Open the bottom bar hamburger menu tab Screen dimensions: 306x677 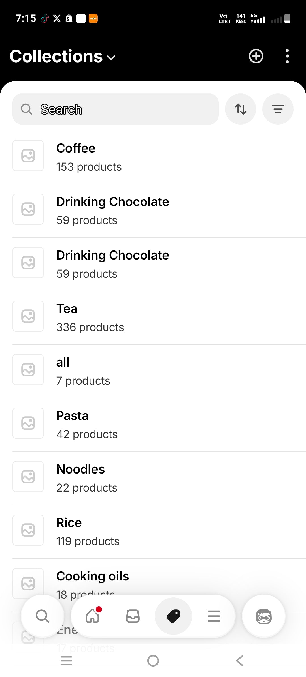click(214, 616)
